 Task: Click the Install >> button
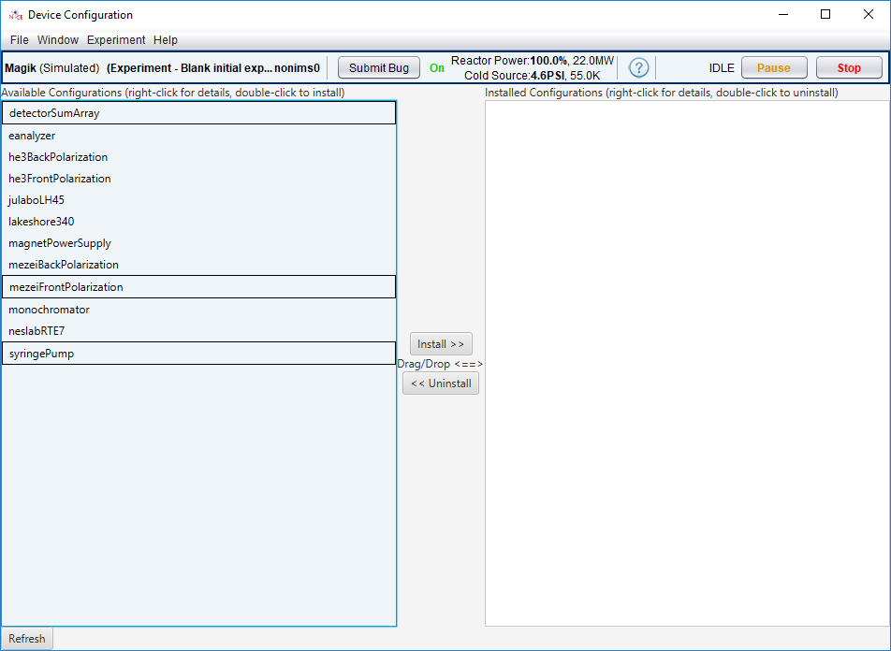441,343
